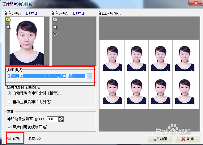Open folder icon for input photo 2
Screen dimensions: 203x145
point(55,20)
